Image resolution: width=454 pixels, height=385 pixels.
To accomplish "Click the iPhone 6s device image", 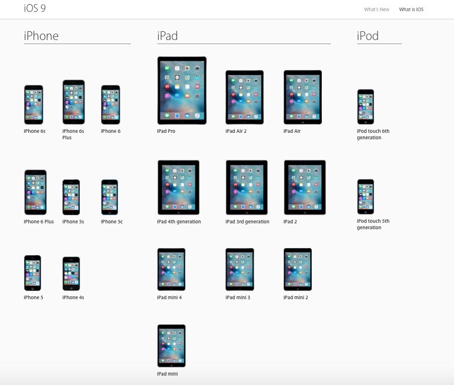I will [33, 105].
